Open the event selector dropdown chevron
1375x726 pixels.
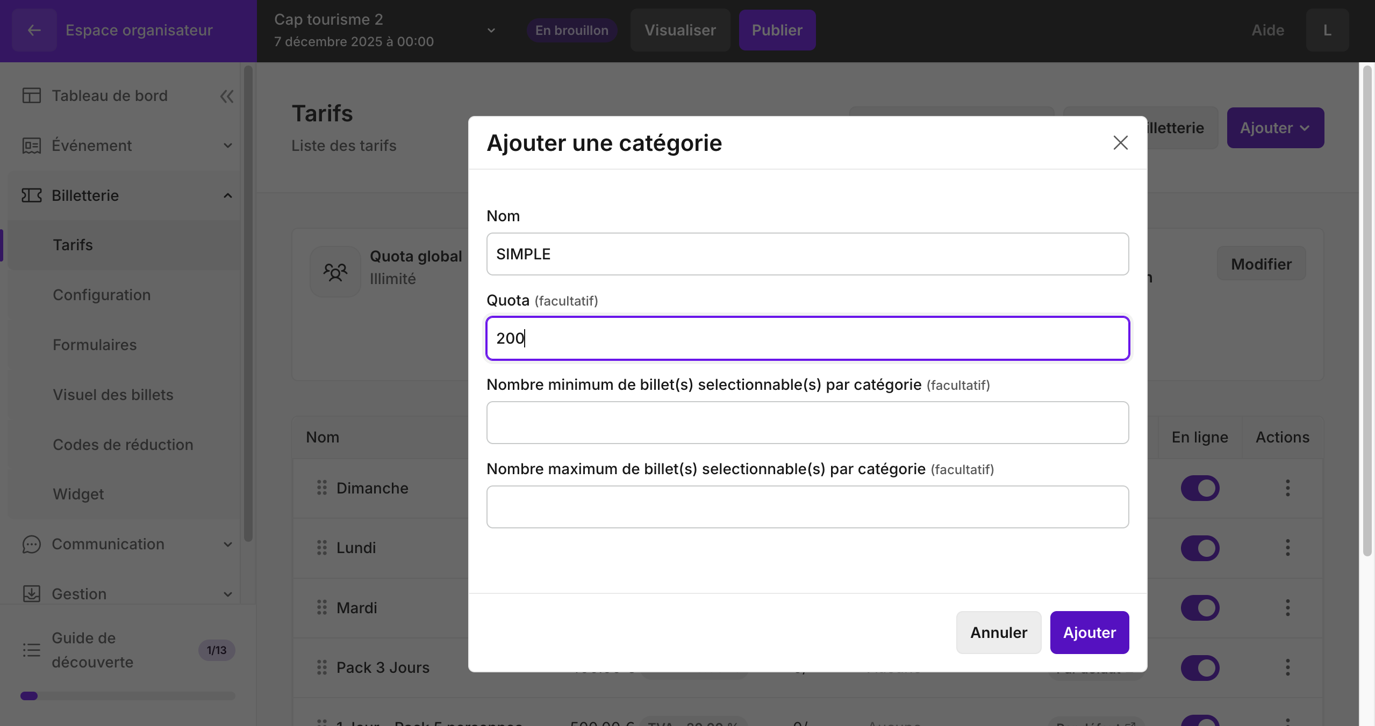coord(491,31)
